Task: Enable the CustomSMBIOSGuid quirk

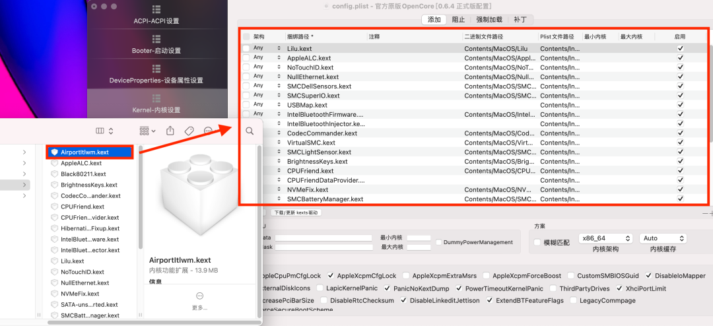Action: 571,276
